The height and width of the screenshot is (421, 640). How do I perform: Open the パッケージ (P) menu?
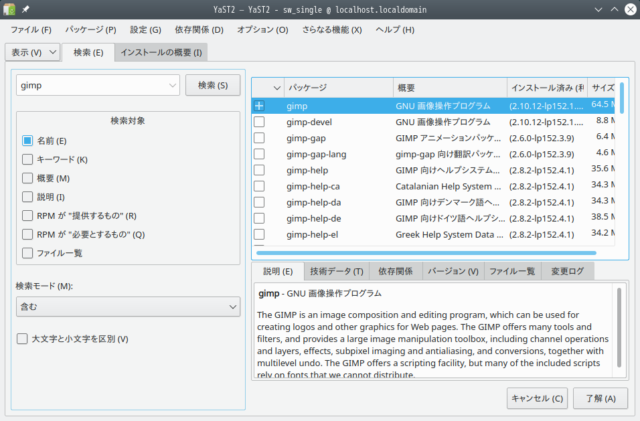point(90,29)
